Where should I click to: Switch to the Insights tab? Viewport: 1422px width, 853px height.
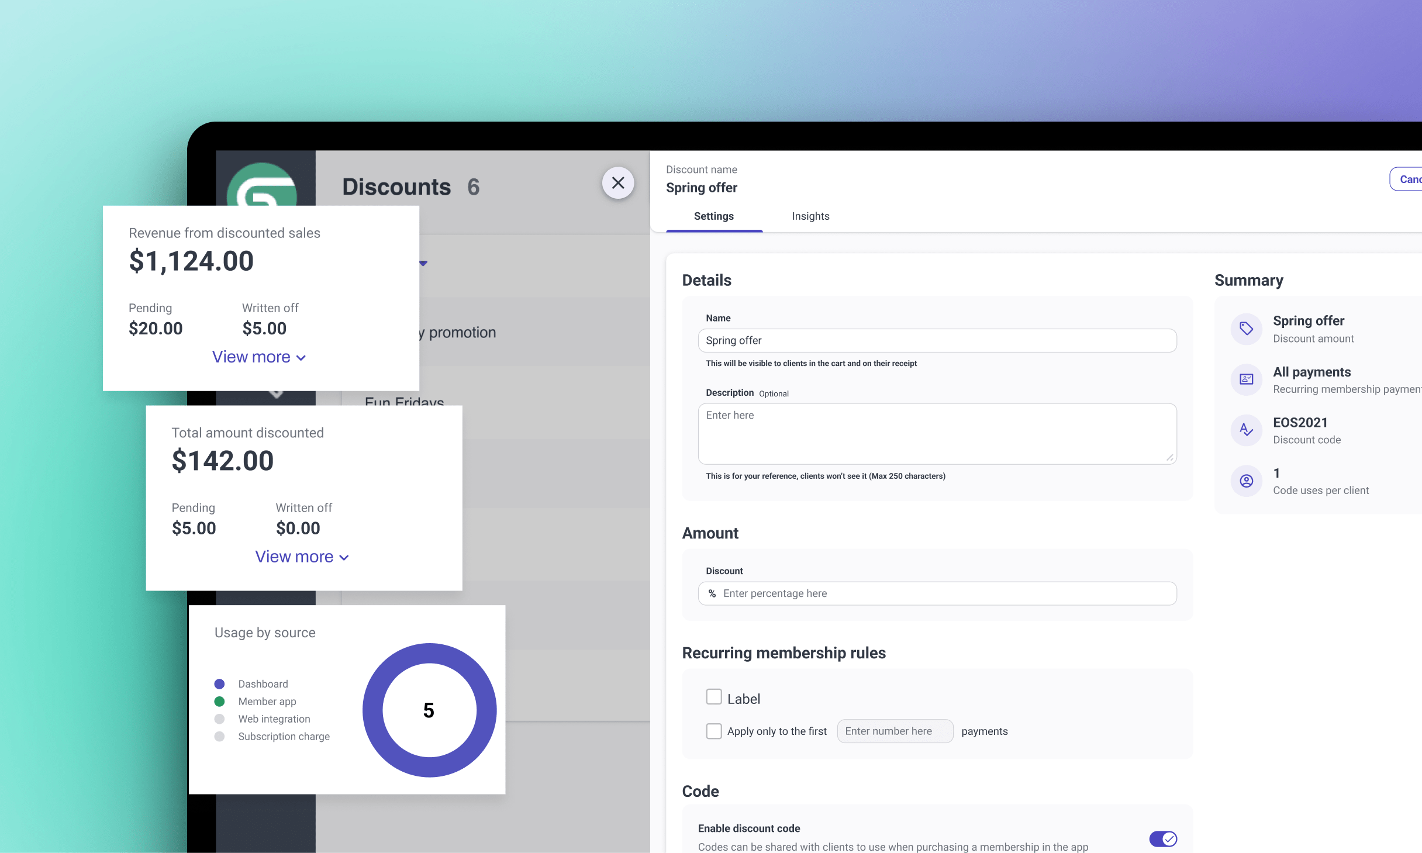[810, 216]
